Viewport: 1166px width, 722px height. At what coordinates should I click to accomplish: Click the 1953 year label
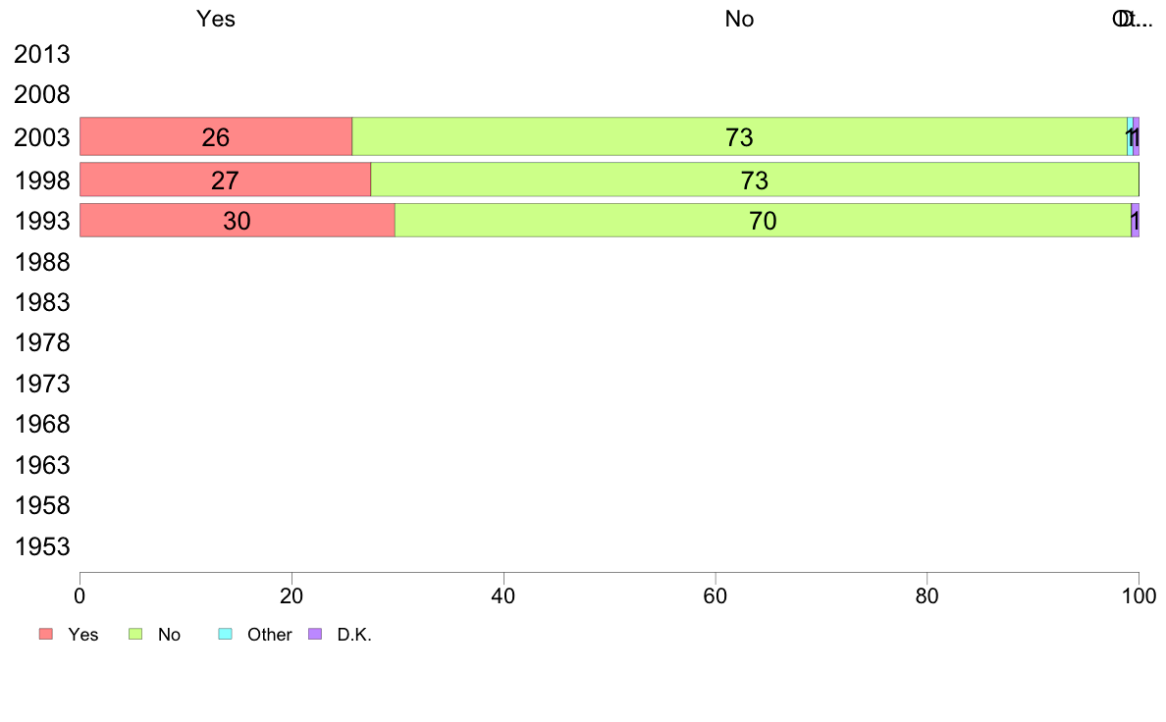(x=42, y=547)
